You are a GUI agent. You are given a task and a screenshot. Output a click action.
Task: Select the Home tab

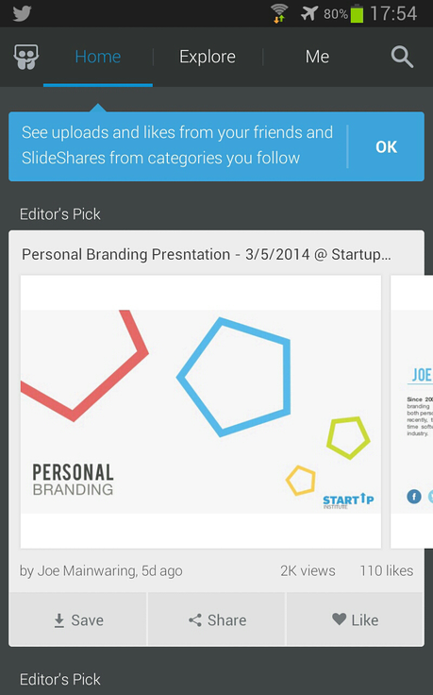(98, 57)
